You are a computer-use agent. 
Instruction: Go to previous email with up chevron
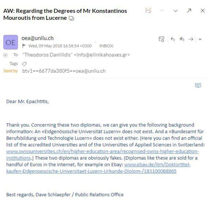[x=162, y=11]
